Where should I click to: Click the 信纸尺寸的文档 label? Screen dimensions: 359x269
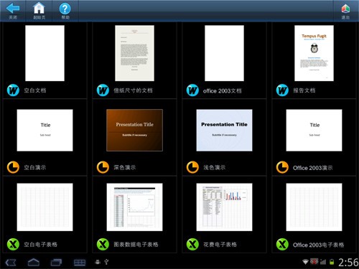pos(133,90)
